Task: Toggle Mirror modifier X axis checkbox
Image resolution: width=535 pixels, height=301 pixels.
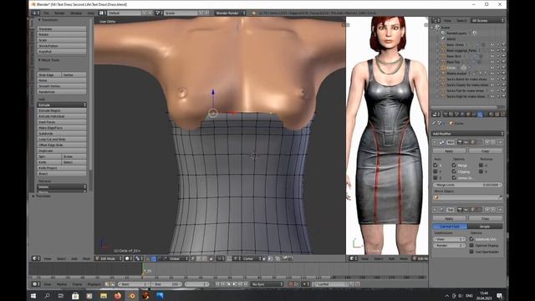Action: [x=436, y=166]
